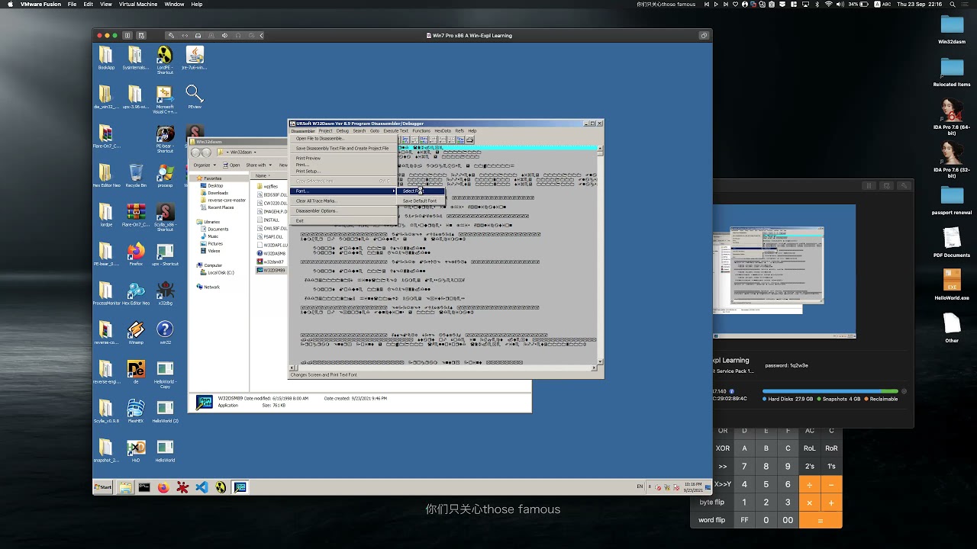Image resolution: width=977 pixels, height=549 pixels.
Task: Click the print icon in W32Dasm toolbar
Action: coord(470,140)
